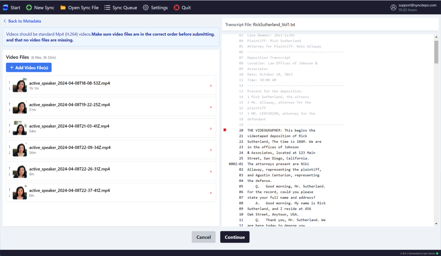Click the green Sync Server status dot

pos(437,253)
